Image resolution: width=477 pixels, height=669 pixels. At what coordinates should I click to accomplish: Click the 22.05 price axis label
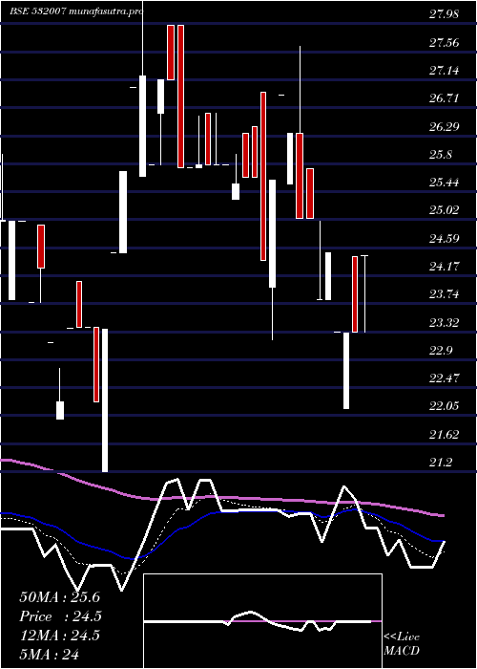pyautogui.click(x=444, y=406)
